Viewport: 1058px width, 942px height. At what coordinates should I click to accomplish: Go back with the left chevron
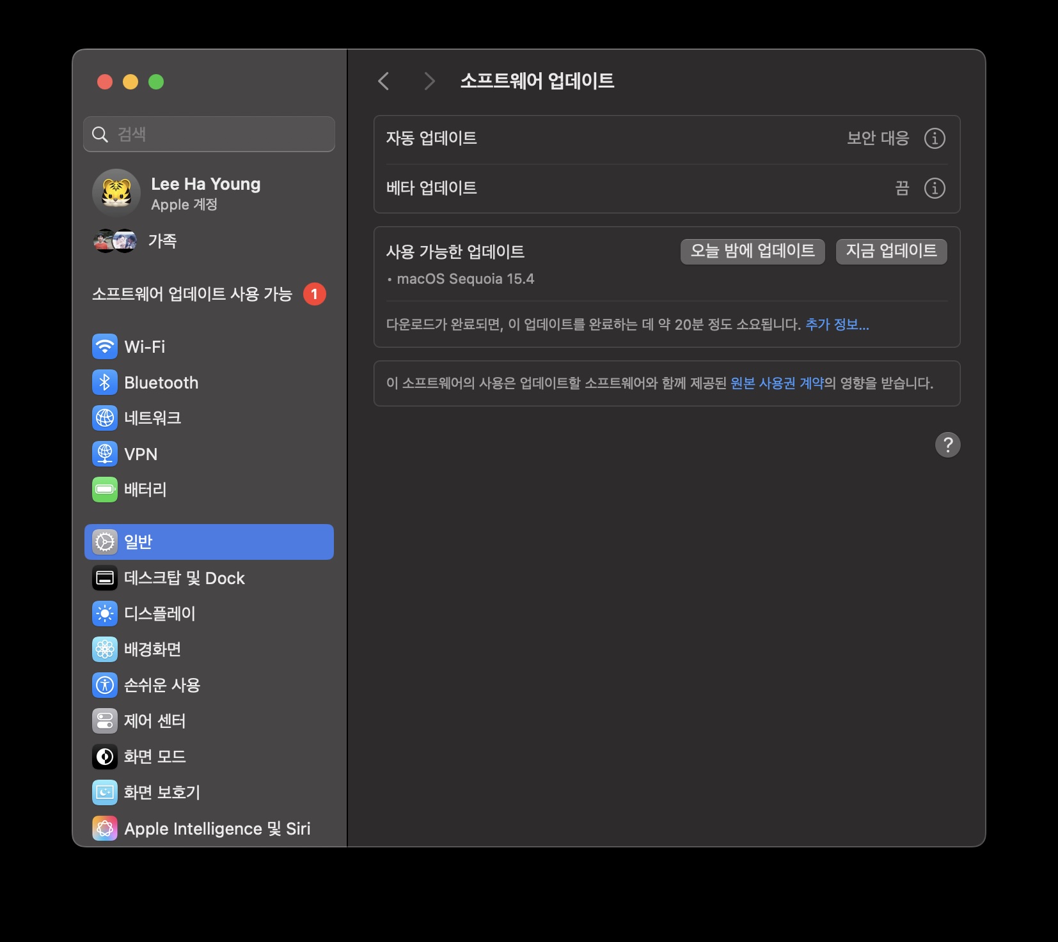(x=384, y=81)
